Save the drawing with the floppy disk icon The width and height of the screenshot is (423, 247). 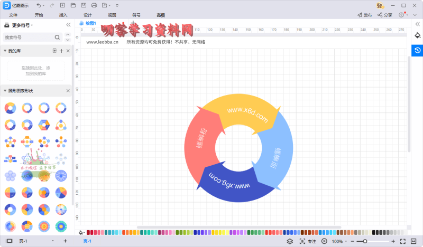click(x=84, y=5)
